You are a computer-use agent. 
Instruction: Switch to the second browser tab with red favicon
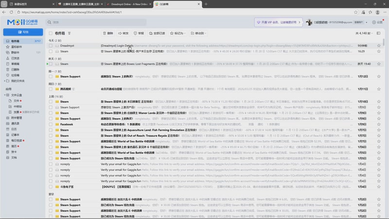(x=80, y=4)
